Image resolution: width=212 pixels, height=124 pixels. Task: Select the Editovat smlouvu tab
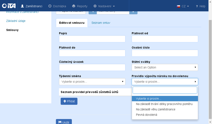click(72, 23)
